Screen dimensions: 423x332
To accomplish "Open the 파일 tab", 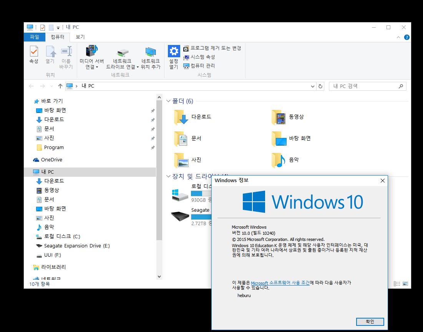I will (35, 37).
